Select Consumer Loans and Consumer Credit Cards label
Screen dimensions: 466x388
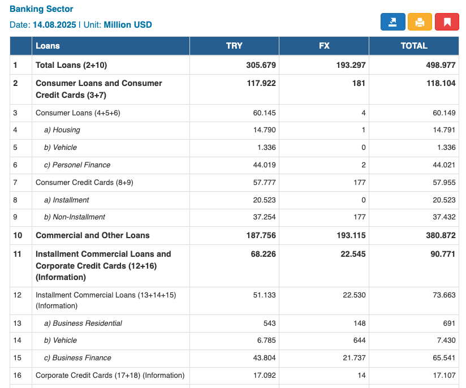coord(98,89)
